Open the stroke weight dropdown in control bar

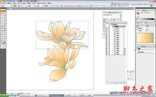(27, 6)
